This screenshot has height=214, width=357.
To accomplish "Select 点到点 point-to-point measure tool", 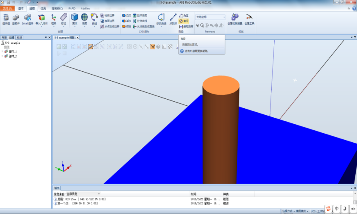I will pyautogui.click(x=173, y=19).
